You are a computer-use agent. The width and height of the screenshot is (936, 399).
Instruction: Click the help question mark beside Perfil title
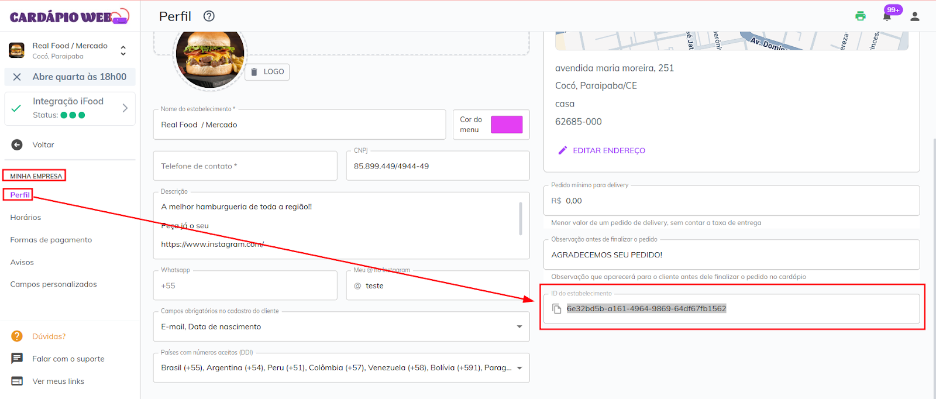coord(209,16)
